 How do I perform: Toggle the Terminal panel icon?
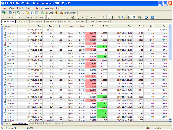pyautogui.click(x=32, y=13)
